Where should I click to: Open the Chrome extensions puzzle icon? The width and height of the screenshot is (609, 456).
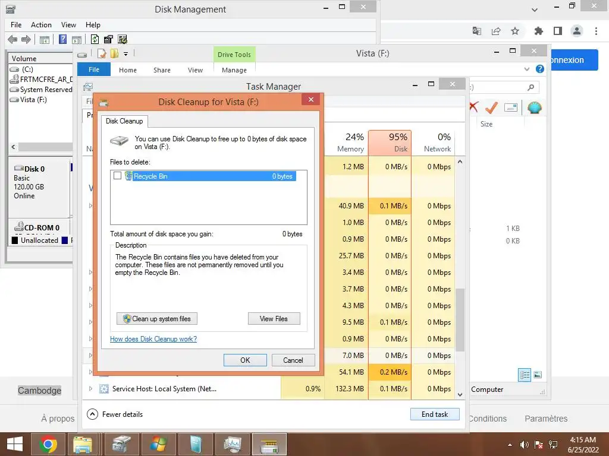point(539,31)
